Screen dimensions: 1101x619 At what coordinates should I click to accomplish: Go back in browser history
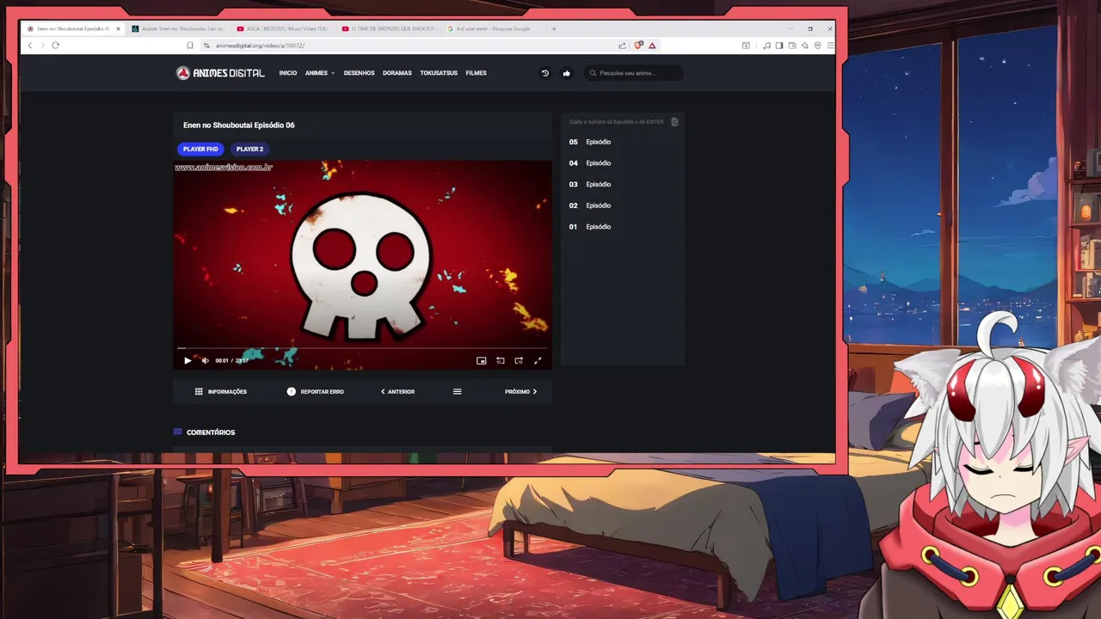pyautogui.click(x=30, y=45)
